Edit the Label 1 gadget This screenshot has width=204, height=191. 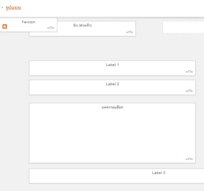click(189, 71)
